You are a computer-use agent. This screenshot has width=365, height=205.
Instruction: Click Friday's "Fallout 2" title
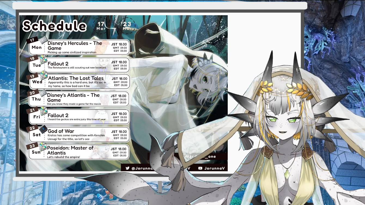[x=58, y=115]
